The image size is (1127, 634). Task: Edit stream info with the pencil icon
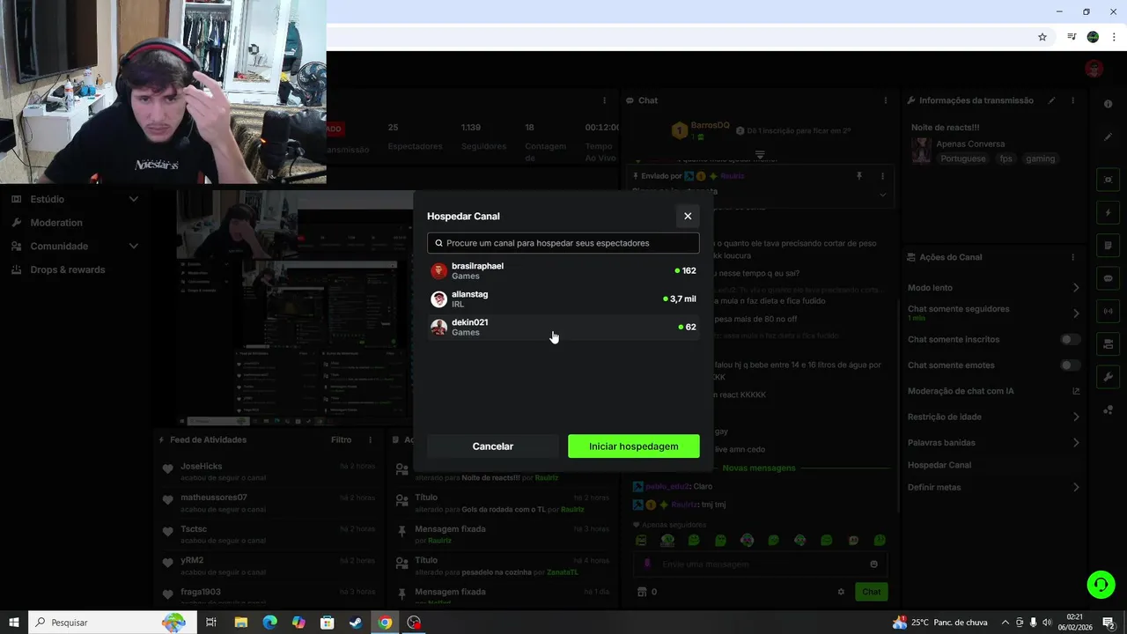[1051, 100]
